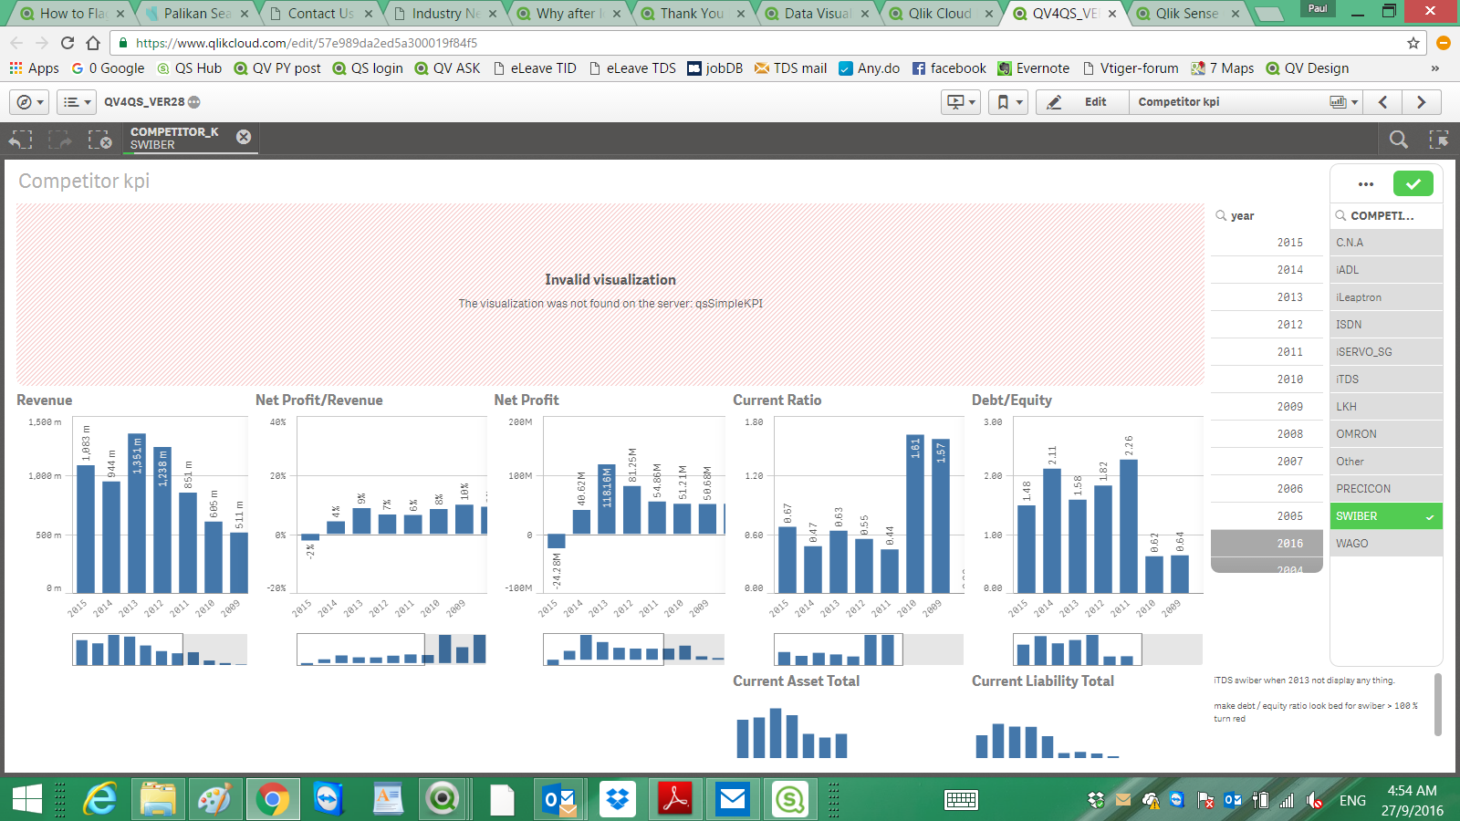Bookmark this page with the star
The height and width of the screenshot is (821, 1460).
point(1413,43)
